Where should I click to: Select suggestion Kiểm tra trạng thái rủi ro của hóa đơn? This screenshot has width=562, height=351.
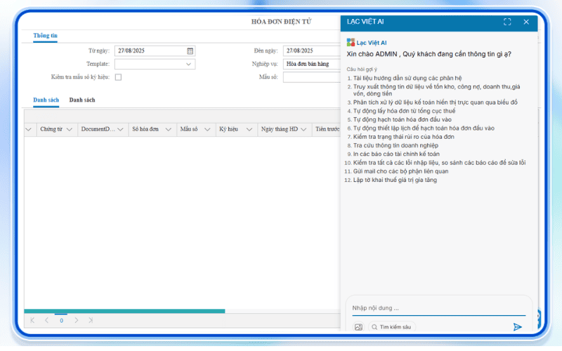(403, 137)
